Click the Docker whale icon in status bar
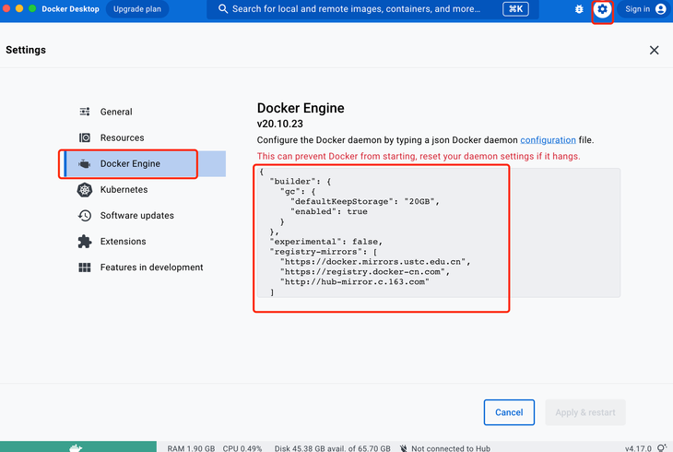673x452 pixels. tap(76, 448)
